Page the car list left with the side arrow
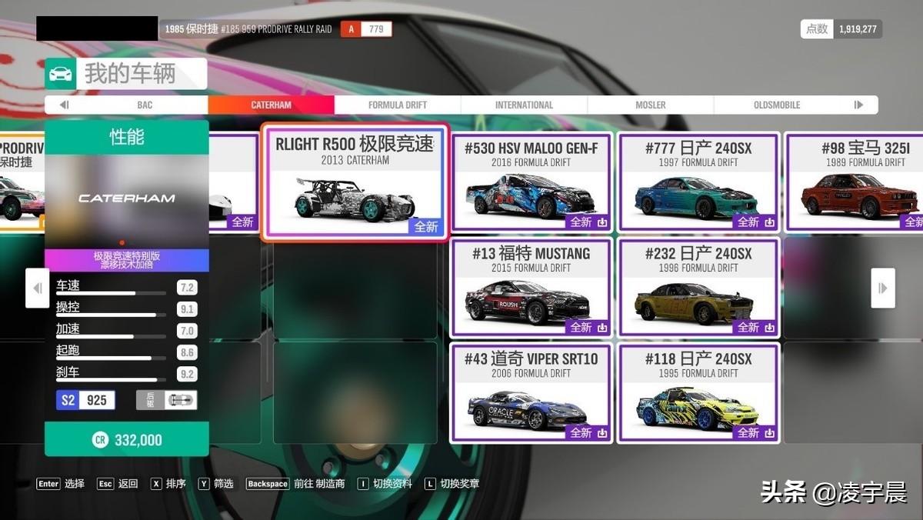This screenshot has height=520, width=923. tap(37, 288)
